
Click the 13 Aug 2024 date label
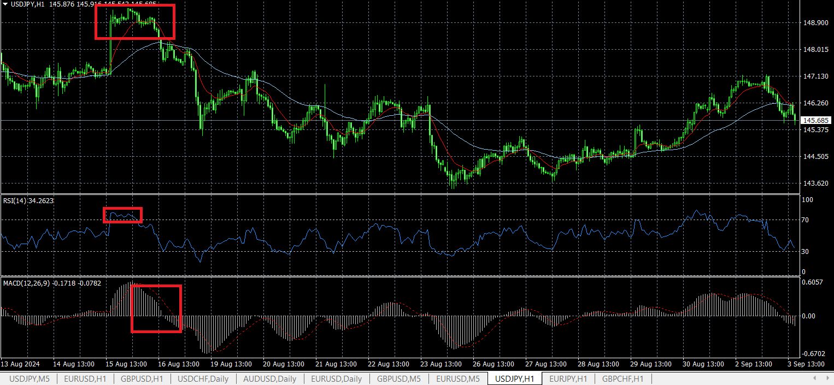tap(20, 364)
